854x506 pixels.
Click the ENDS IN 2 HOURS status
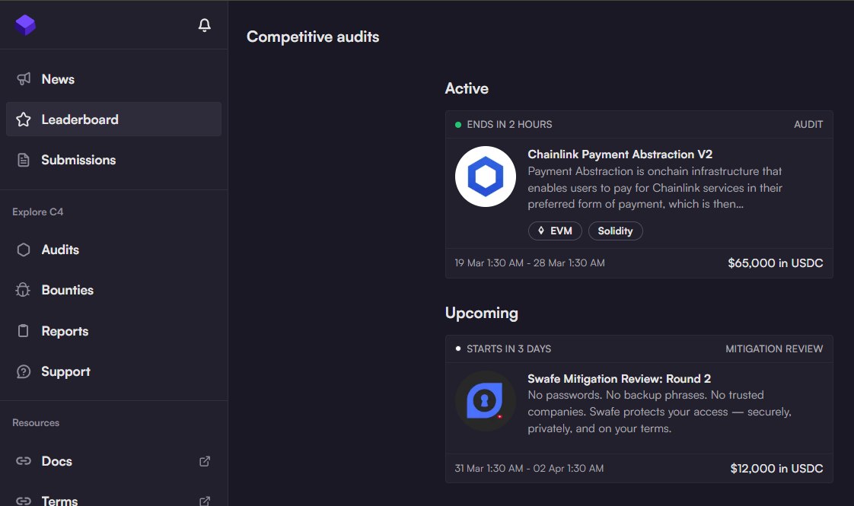pyautogui.click(x=509, y=124)
